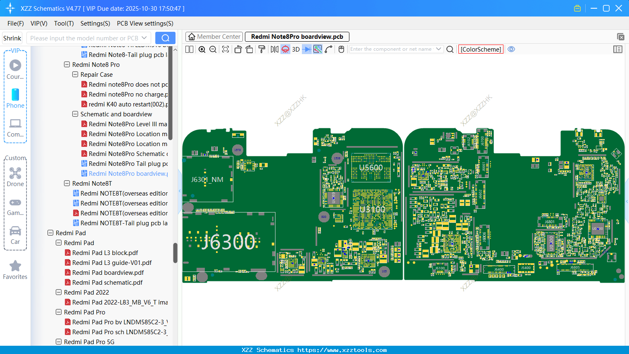Click the zoom out magnifier icon
Image resolution: width=629 pixels, height=354 pixels.
pyautogui.click(x=213, y=50)
